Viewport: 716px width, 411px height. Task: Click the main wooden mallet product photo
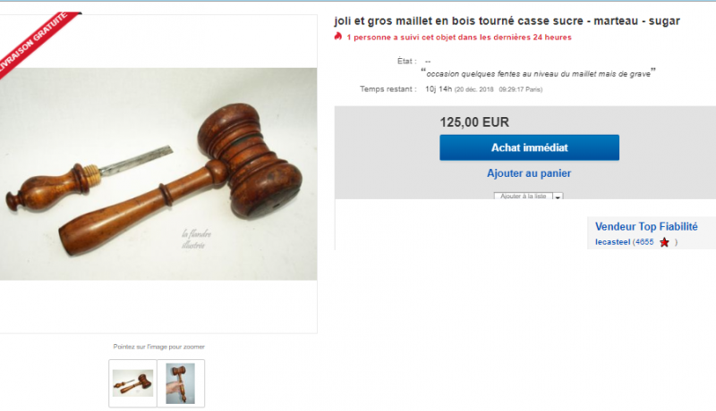click(158, 174)
